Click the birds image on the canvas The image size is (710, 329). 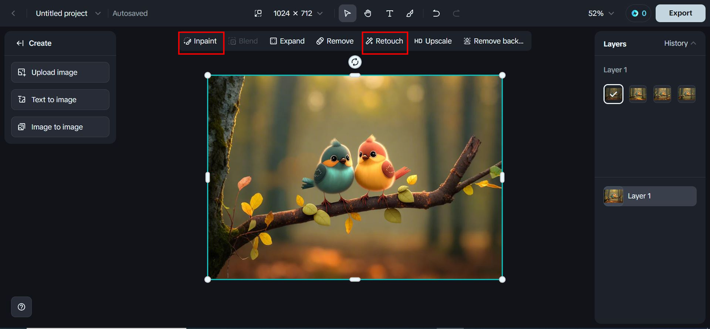click(x=355, y=177)
